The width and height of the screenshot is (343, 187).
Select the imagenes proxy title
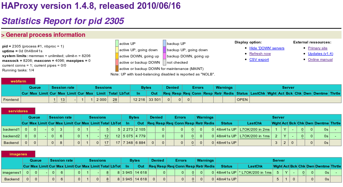18,154
